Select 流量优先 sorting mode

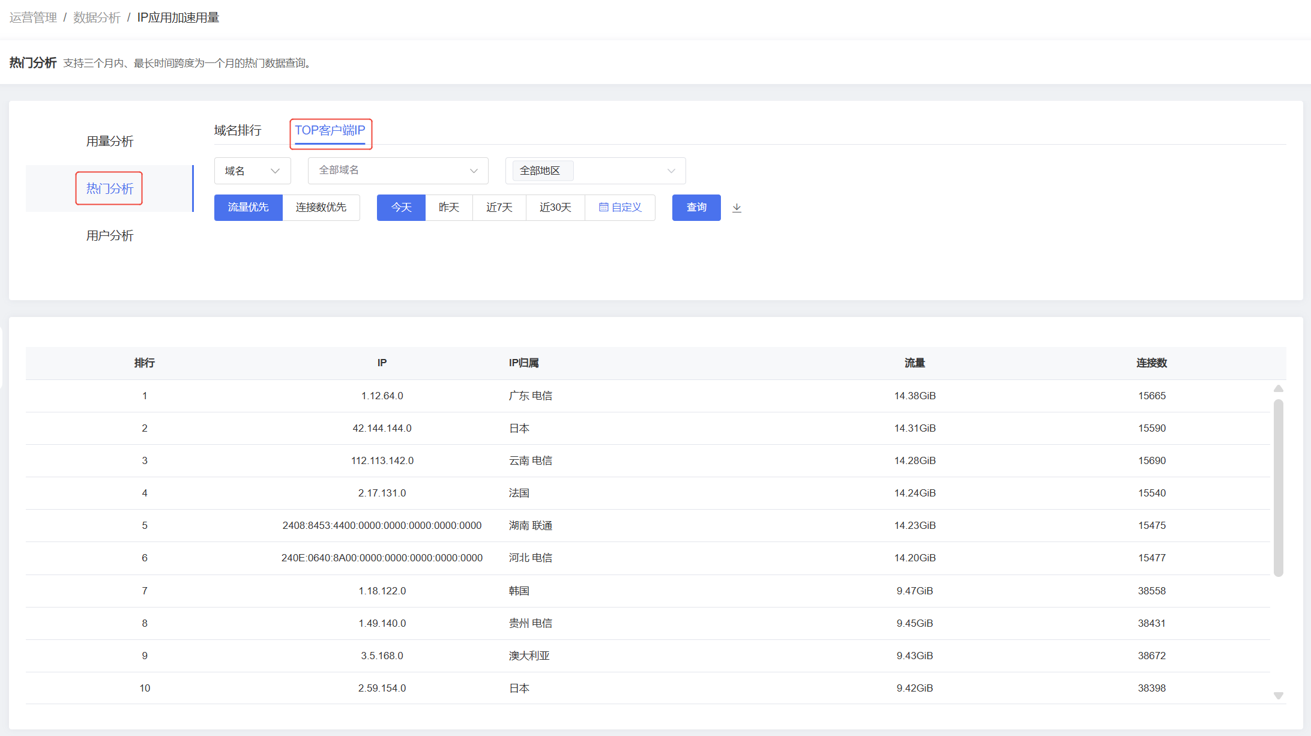[x=248, y=207]
